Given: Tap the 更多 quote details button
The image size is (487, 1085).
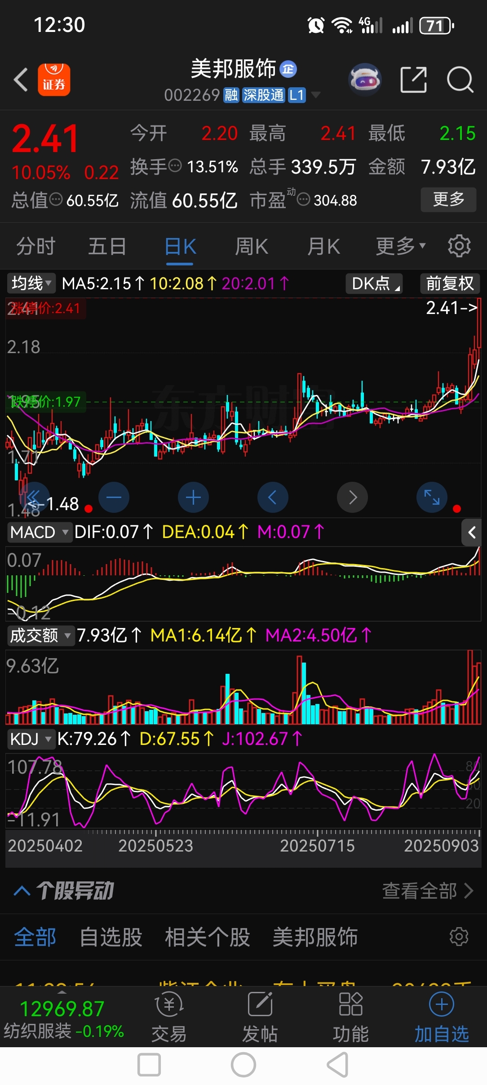Looking at the screenshot, I should click(448, 199).
